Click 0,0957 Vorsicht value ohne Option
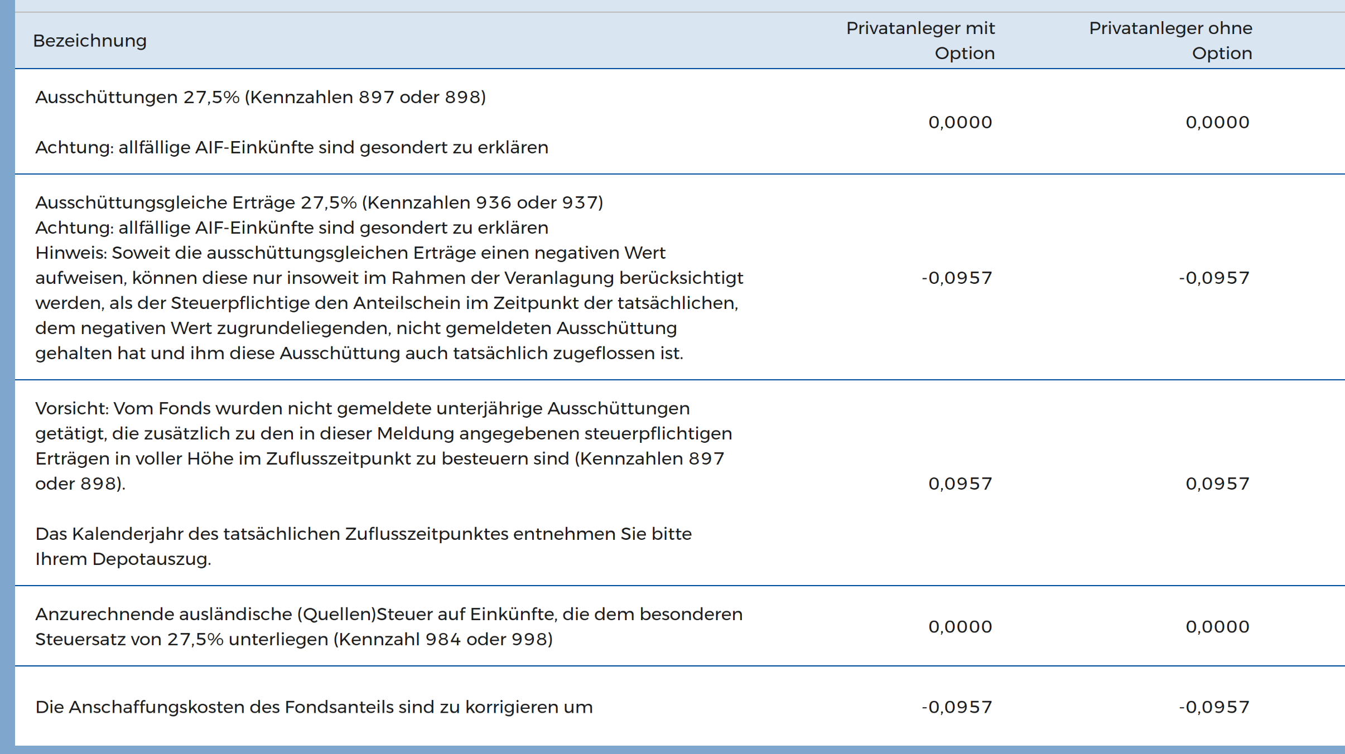This screenshot has height=754, width=1345. coord(1217,484)
